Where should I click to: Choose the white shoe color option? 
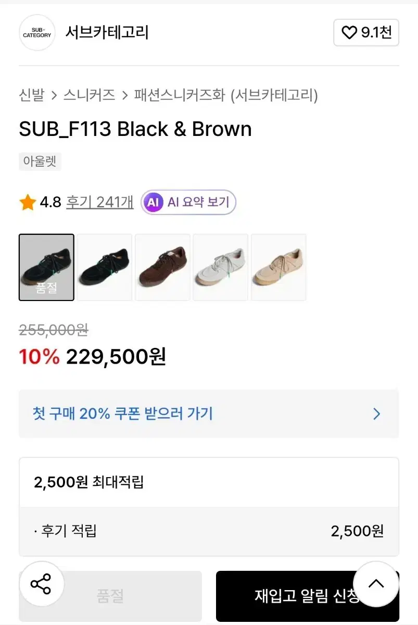click(x=221, y=267)
